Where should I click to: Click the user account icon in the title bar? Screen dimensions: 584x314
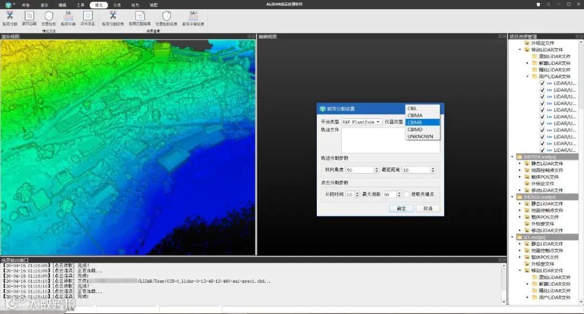click(x=549, y=4)
